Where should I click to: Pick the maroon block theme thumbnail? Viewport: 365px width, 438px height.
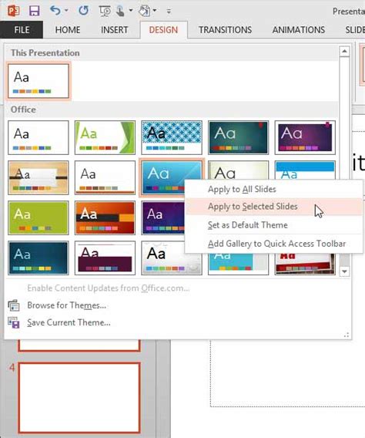click(105, 258)
